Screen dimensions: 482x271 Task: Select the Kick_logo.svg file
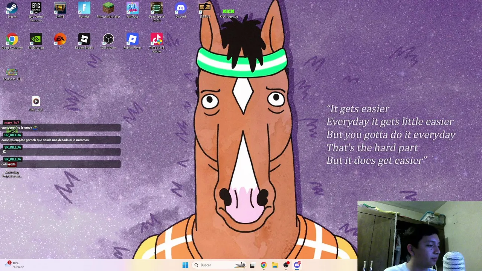click(229, 13)
